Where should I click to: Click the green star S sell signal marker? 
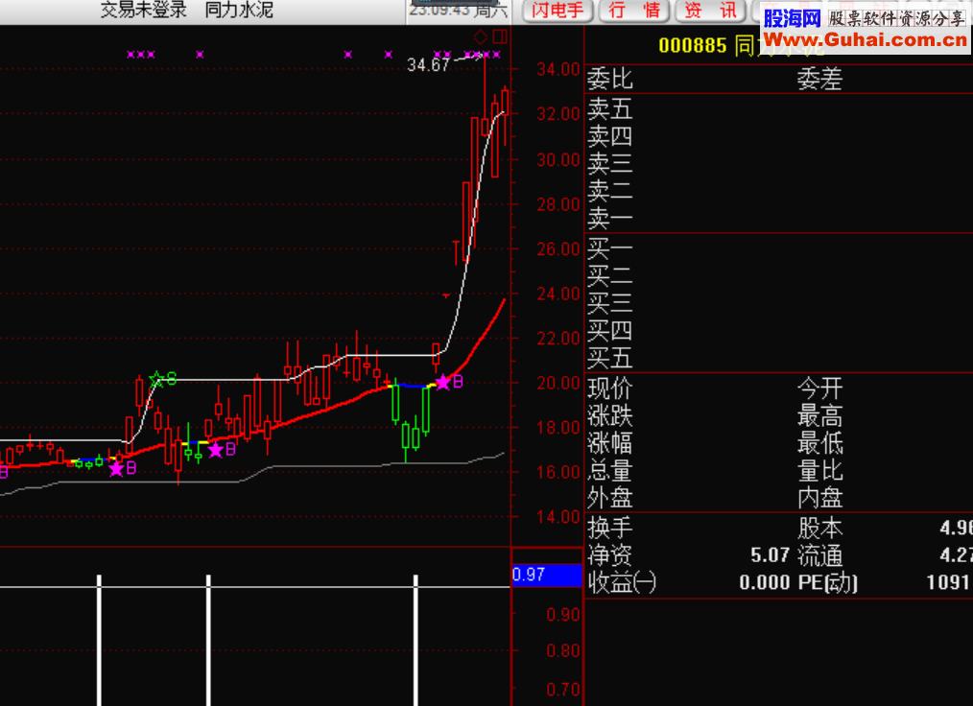point(163,379)
